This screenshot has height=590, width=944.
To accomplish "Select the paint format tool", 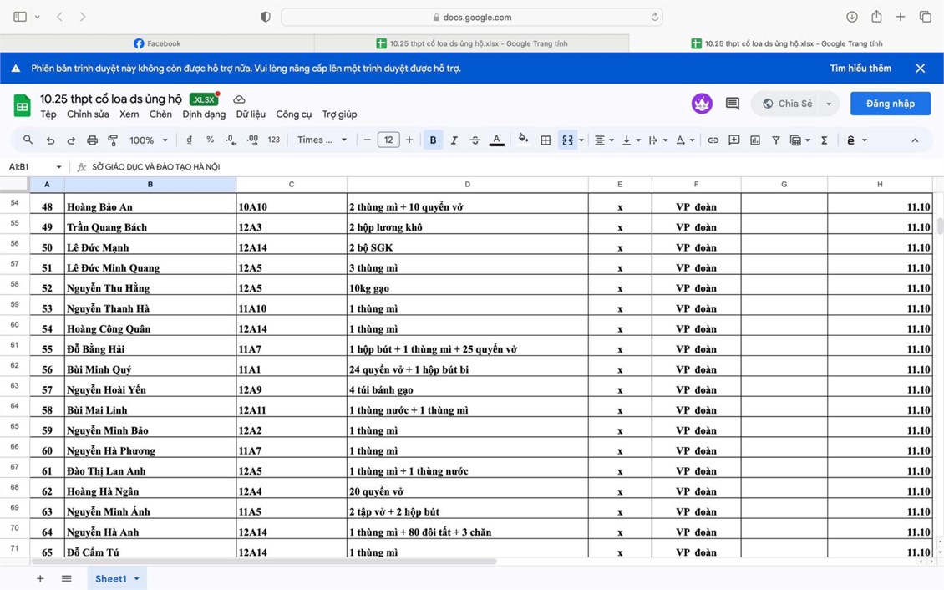I will point(113,140).
